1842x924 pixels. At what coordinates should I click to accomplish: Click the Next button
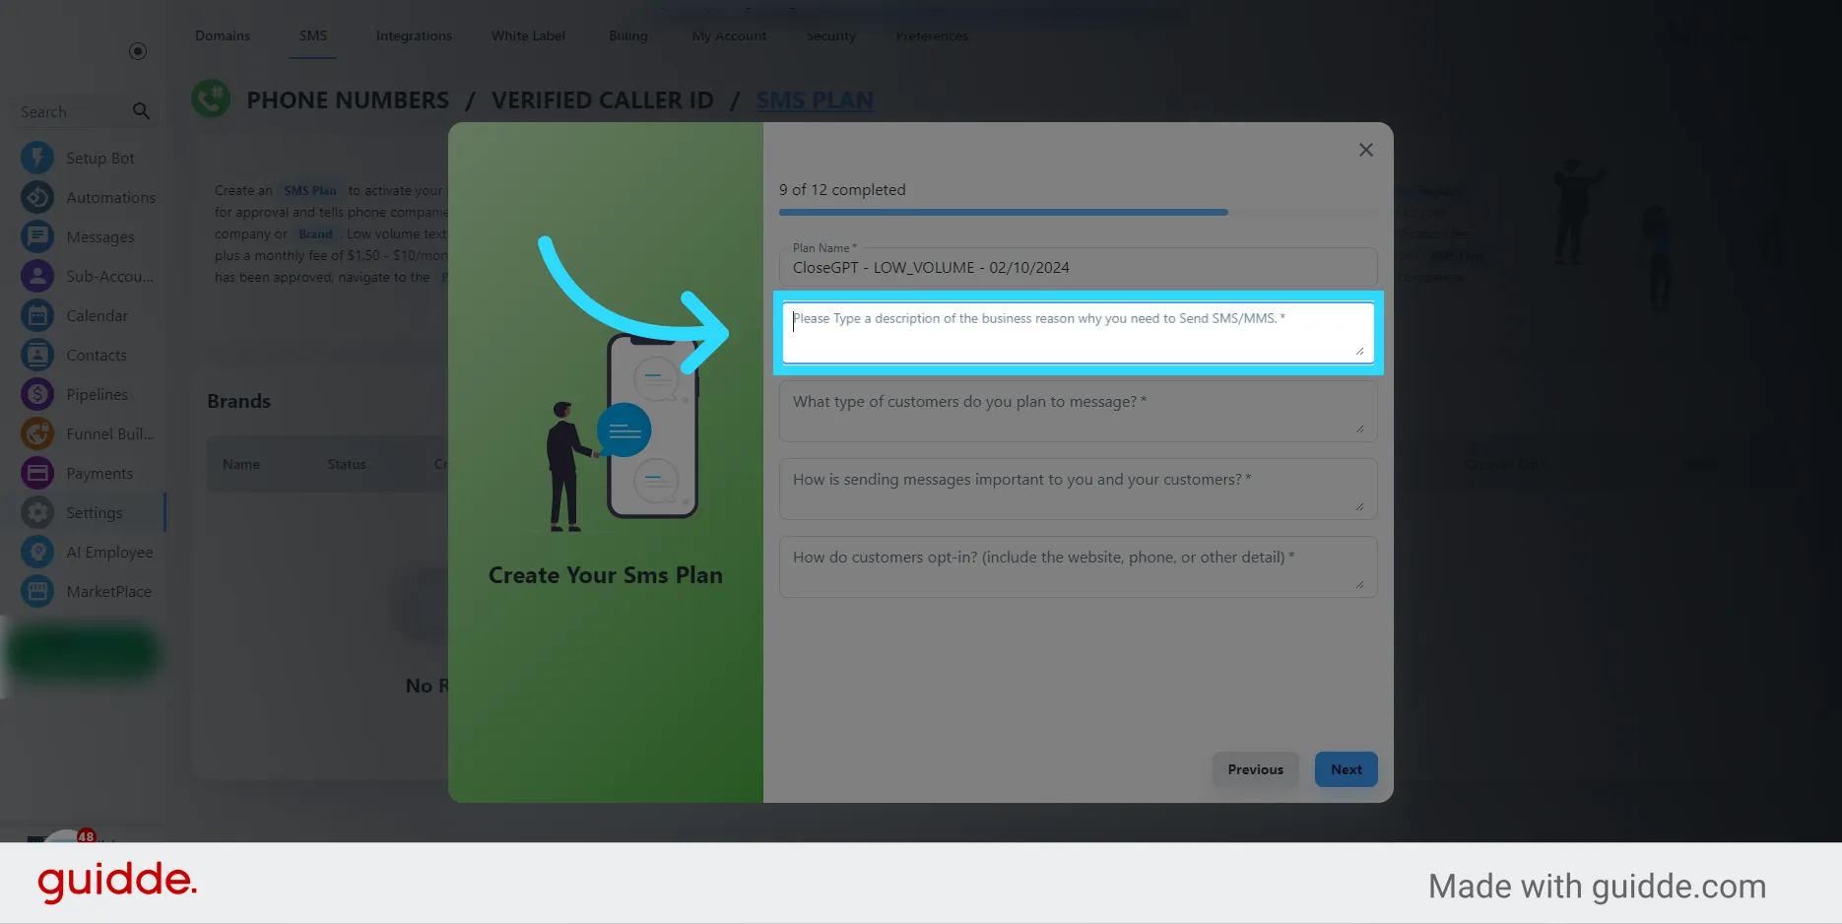pyautogui.click(x=1346, y=769)
